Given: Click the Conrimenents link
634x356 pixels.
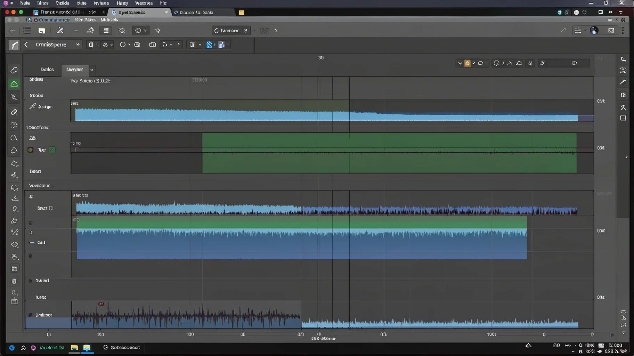Looking at the screenshot, I should (54, 20).
